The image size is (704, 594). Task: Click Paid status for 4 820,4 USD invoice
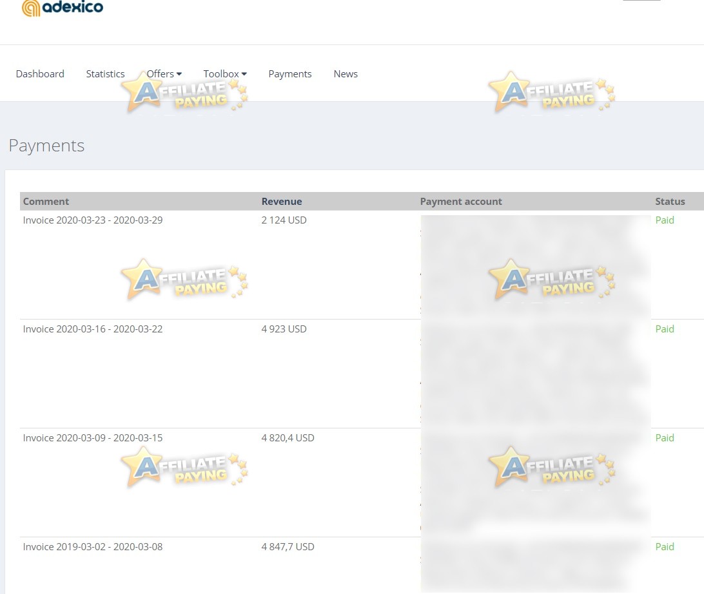coord(665,438)
